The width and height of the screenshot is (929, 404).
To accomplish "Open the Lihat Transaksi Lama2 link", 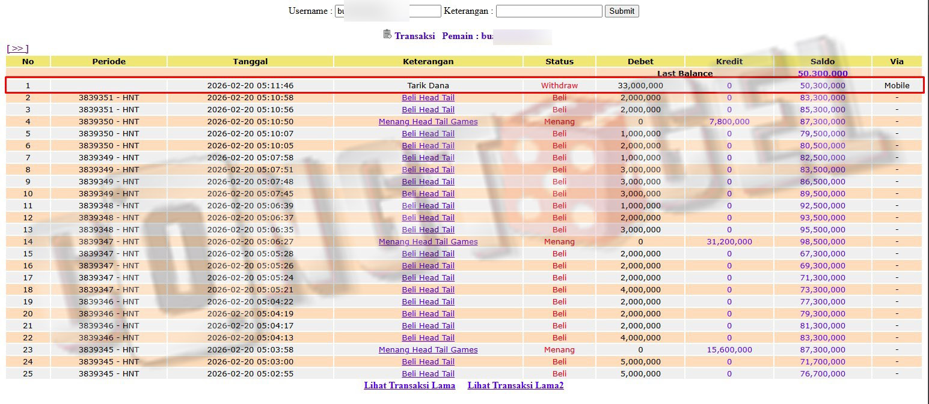I will point(515,385).
